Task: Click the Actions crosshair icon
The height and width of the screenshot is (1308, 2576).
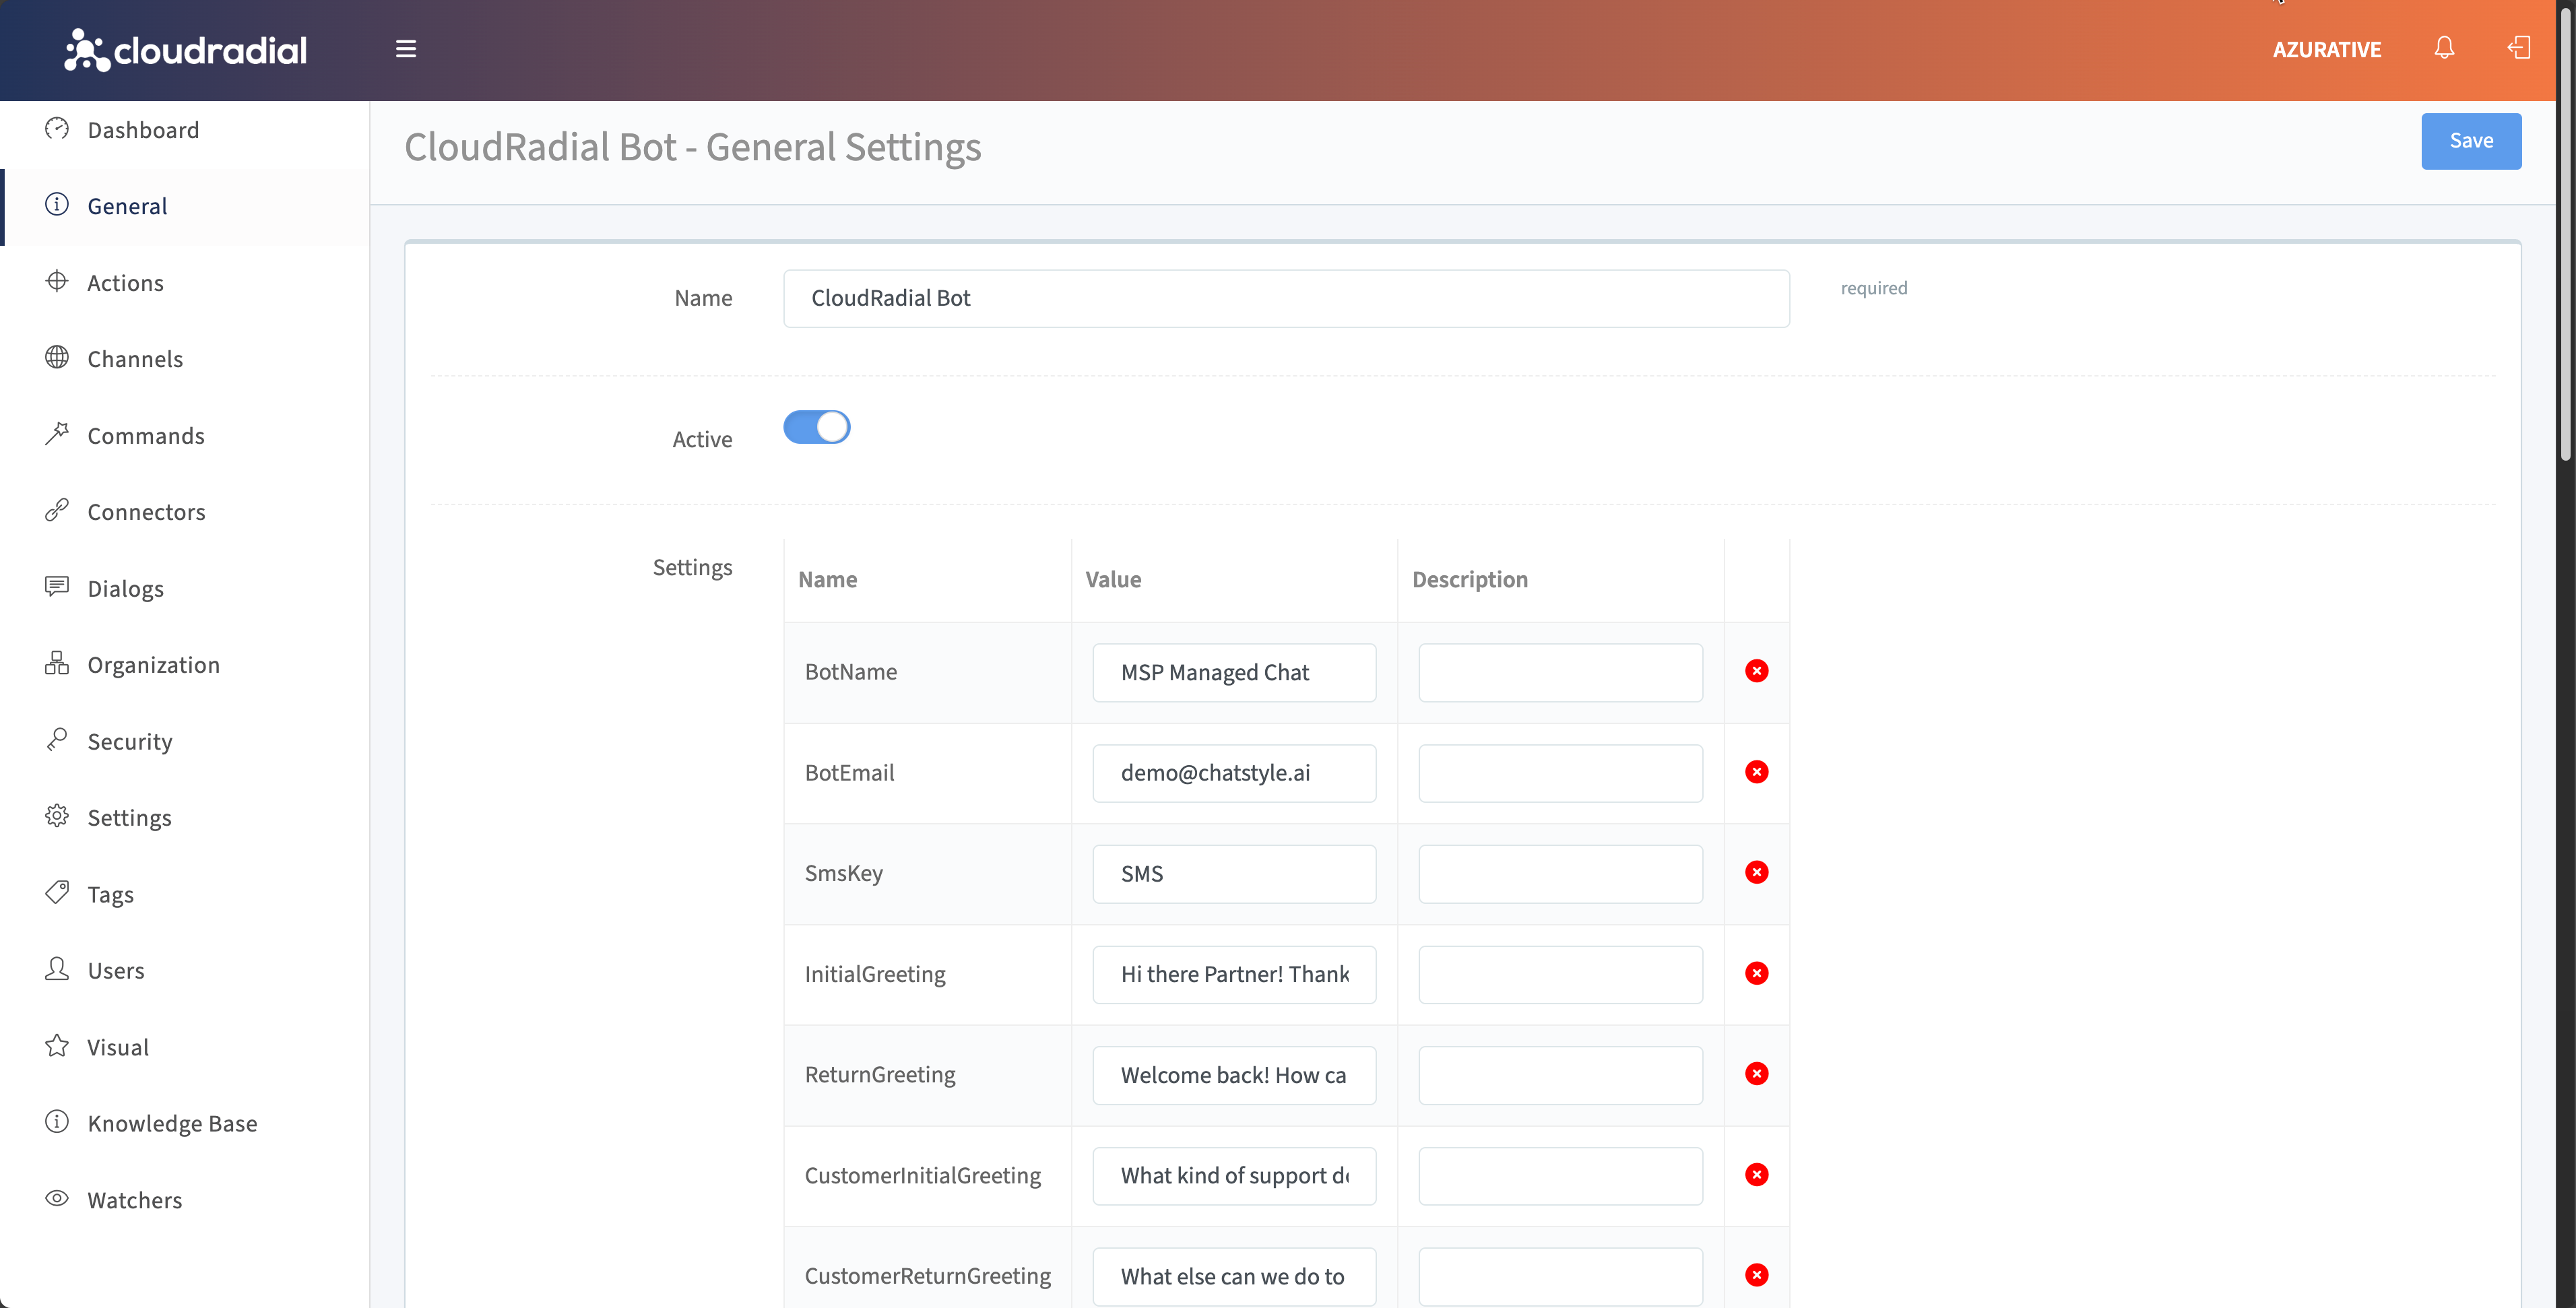Action: coord(57,281)
